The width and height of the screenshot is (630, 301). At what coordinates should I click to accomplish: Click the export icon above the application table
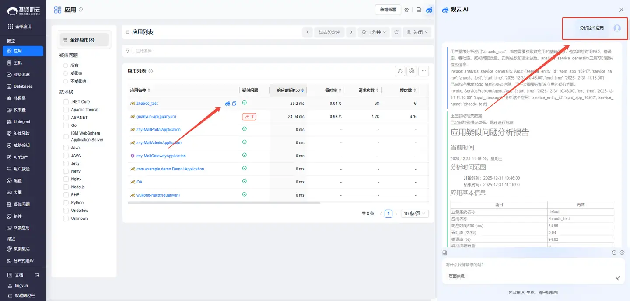[x=399, y=71]
